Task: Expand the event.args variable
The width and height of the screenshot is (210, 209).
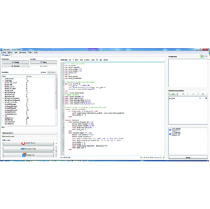Action: [x=3, y=81]
